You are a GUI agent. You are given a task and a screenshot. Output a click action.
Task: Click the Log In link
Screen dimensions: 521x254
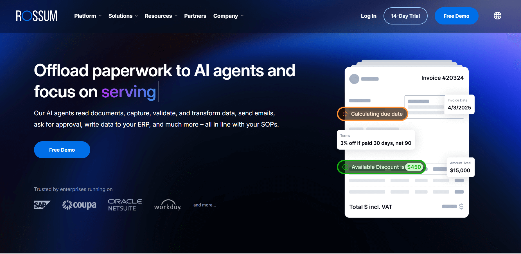(x=368, y=16)
